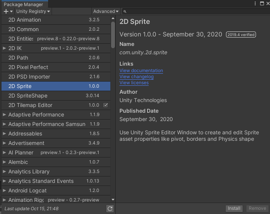
Task: Select Adaptive Performance Samsung package
Action: pyautogui.click(x=56, y=124)
